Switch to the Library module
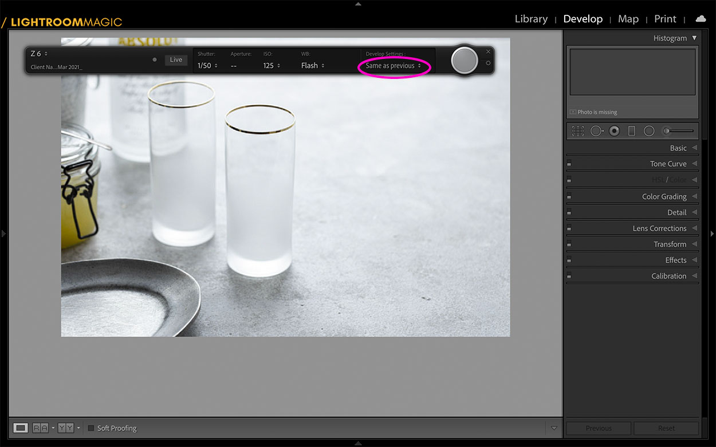The width and height of the screenshot is (716, 447). (x=531, y=19)
